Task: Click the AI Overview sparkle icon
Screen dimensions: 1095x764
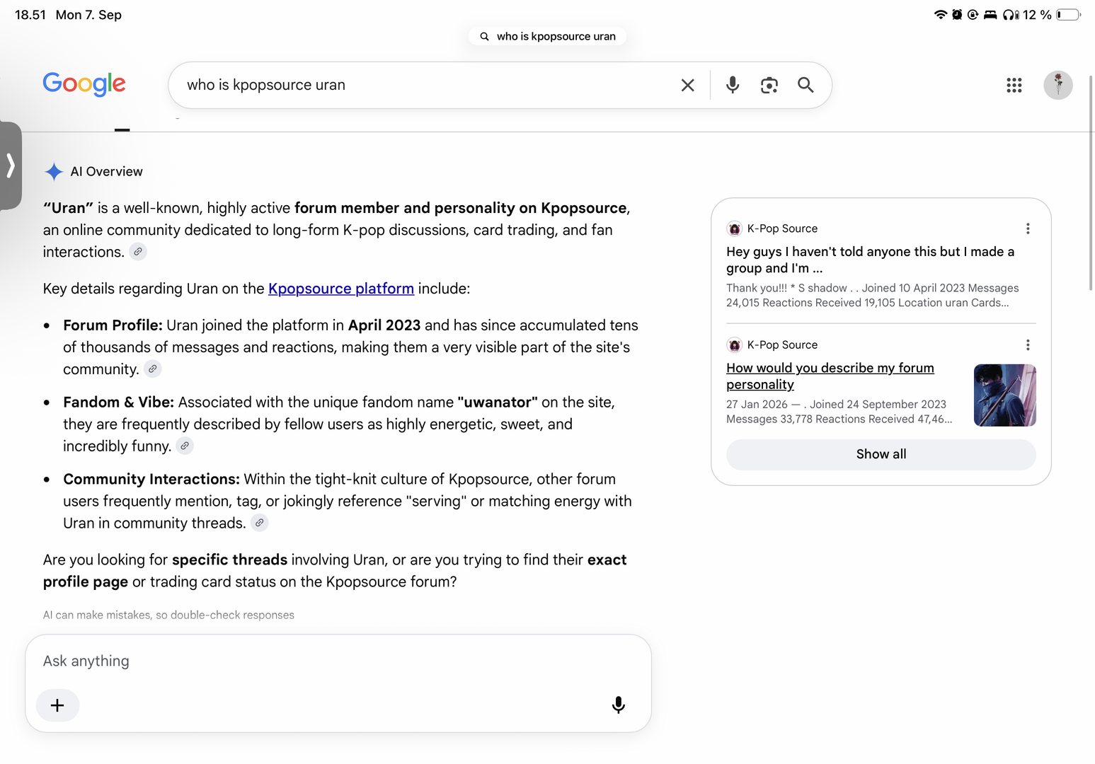Action: (54, 171)
